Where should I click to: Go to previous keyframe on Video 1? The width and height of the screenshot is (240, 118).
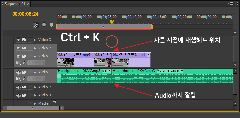click(x=31, y=63)
